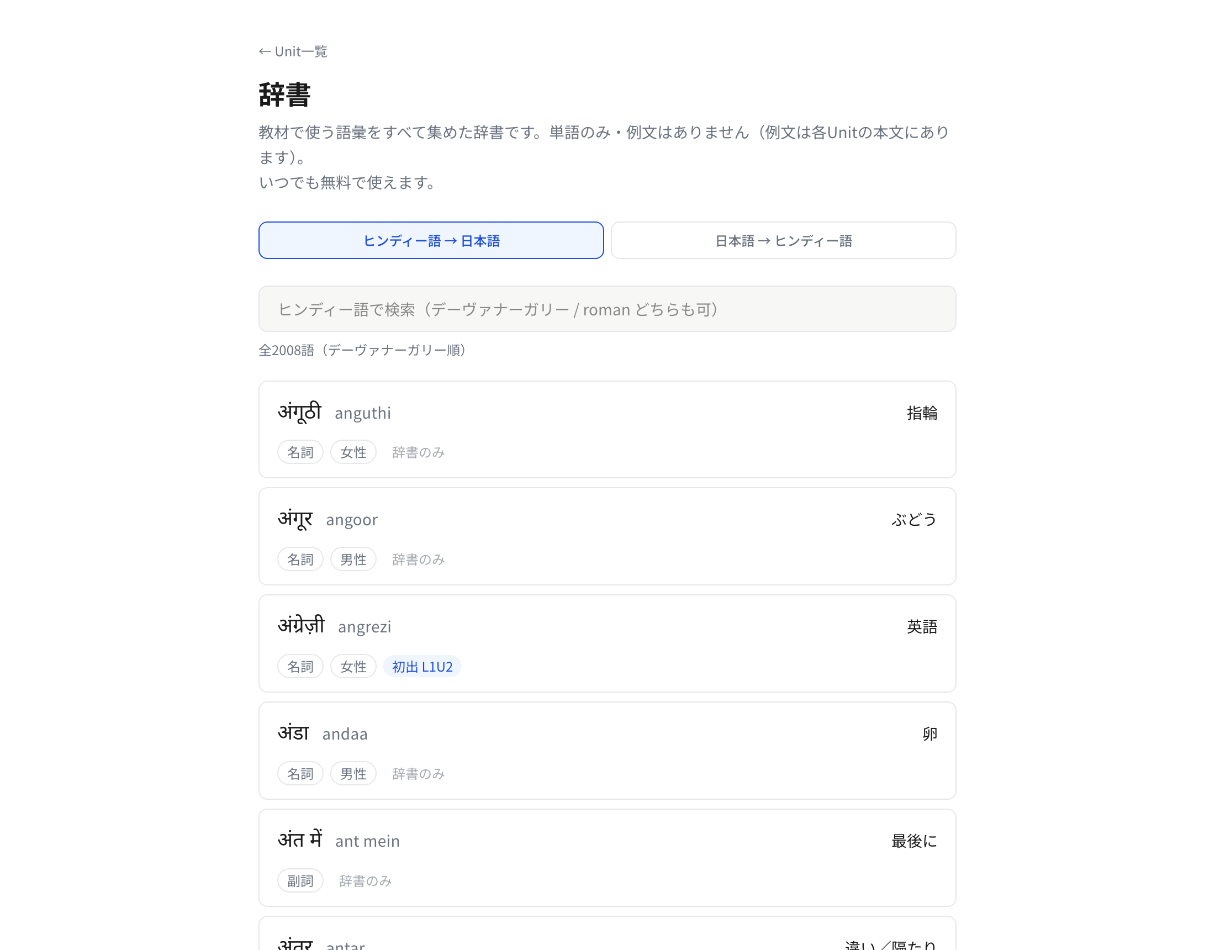The image size is (1215, 950).
Task: Click 女性 tag in angrezi card
Action: (353, 666)
